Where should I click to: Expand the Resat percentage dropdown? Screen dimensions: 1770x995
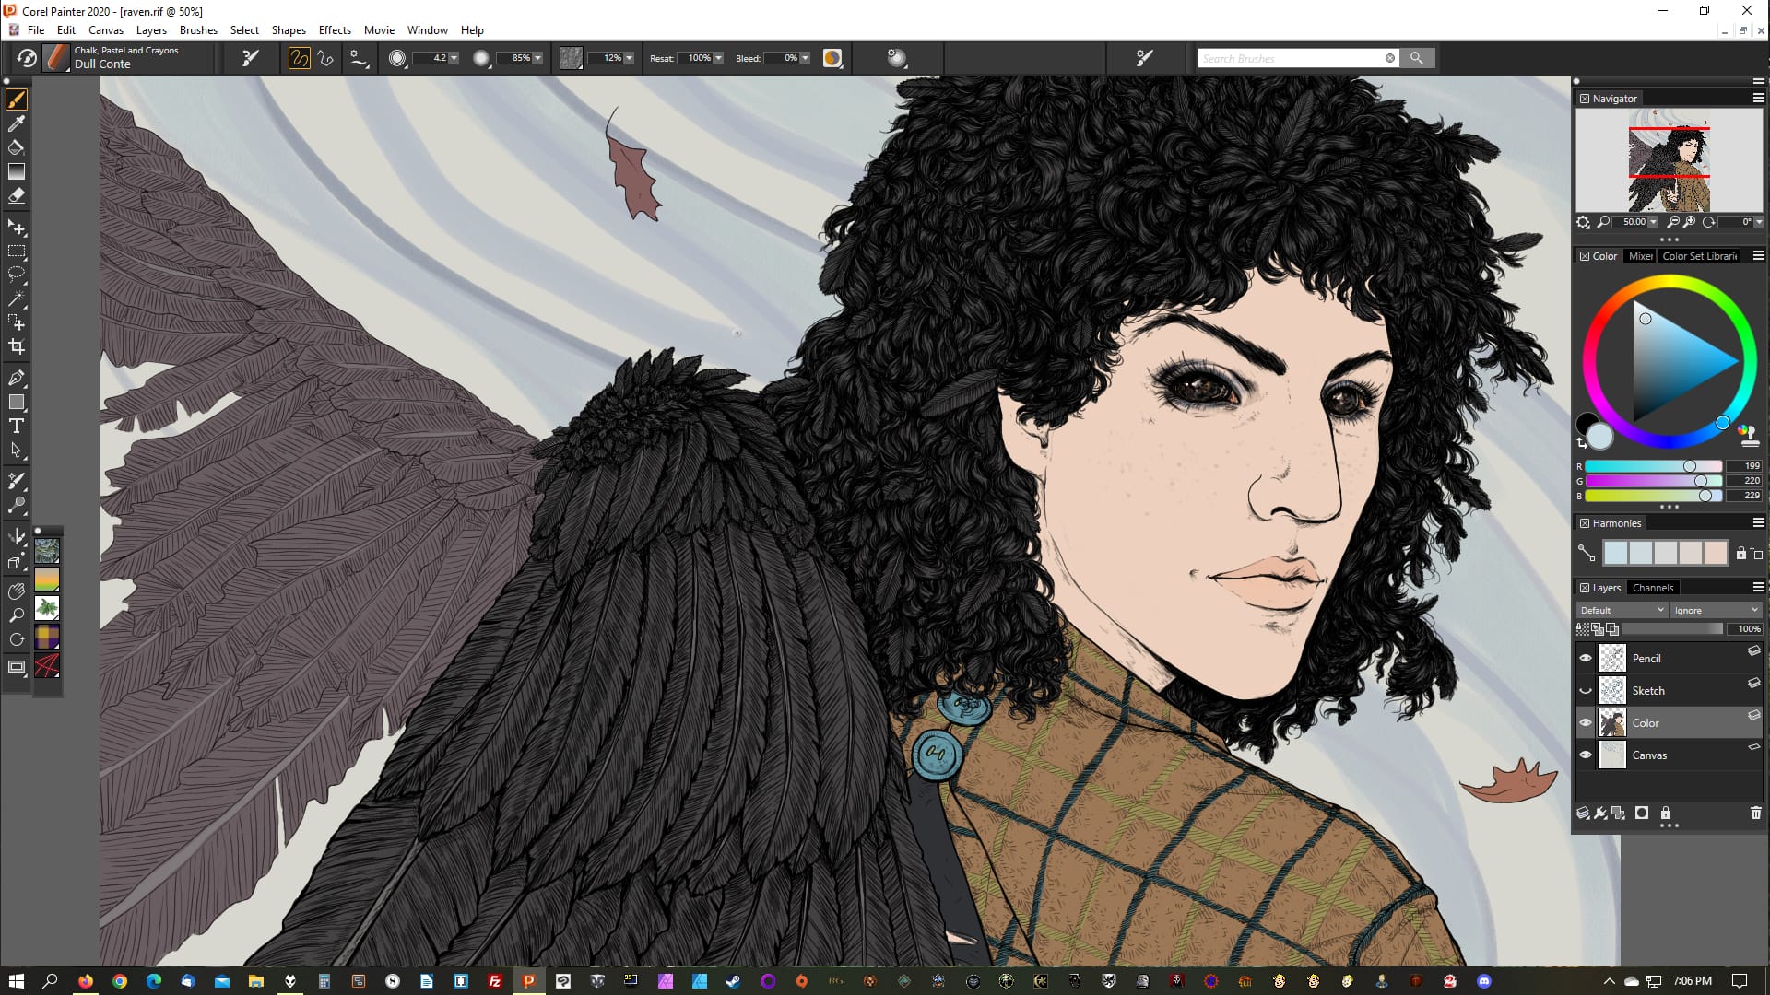[718, 58]
